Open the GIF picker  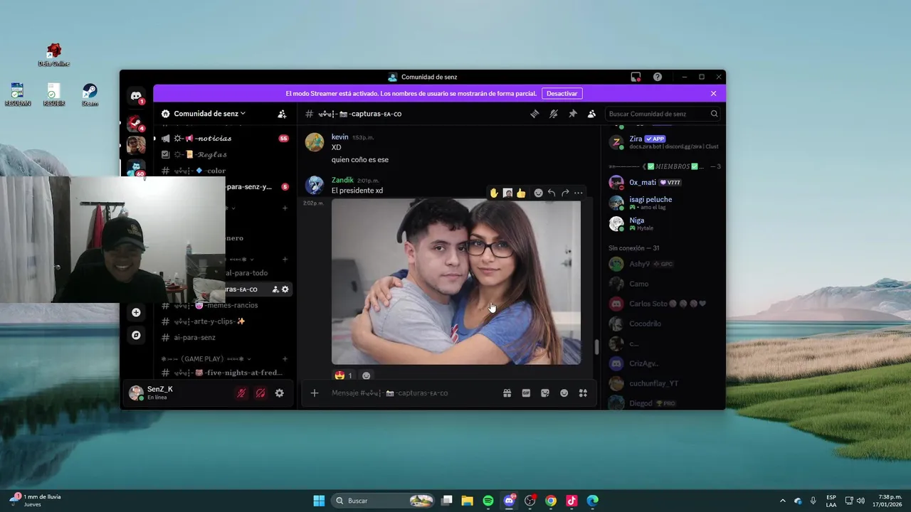526,393
